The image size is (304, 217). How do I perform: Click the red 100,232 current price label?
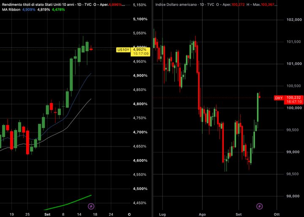(x=293, y=98)
